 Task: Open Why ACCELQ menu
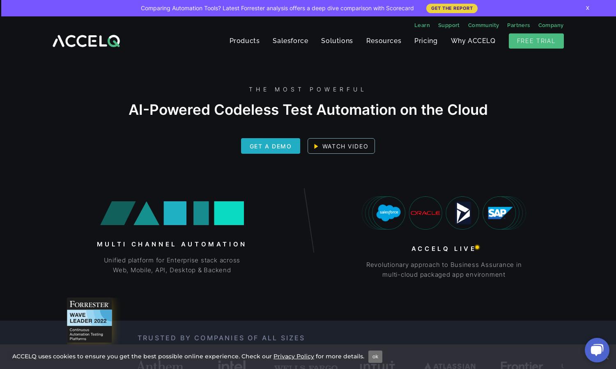point(473,41)
